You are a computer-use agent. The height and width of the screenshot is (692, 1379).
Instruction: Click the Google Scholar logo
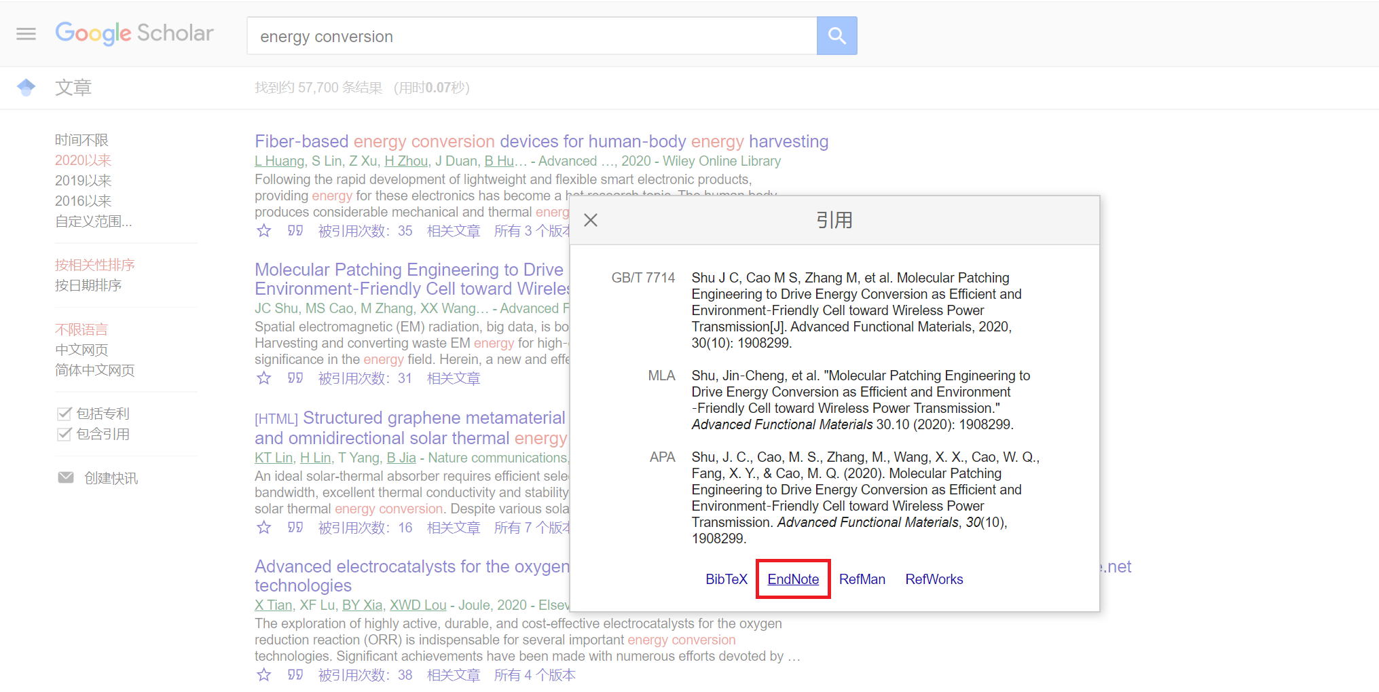coord(134,33)
